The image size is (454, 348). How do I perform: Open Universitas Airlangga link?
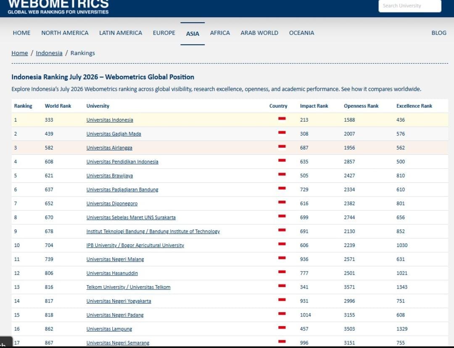pos(109,148)
